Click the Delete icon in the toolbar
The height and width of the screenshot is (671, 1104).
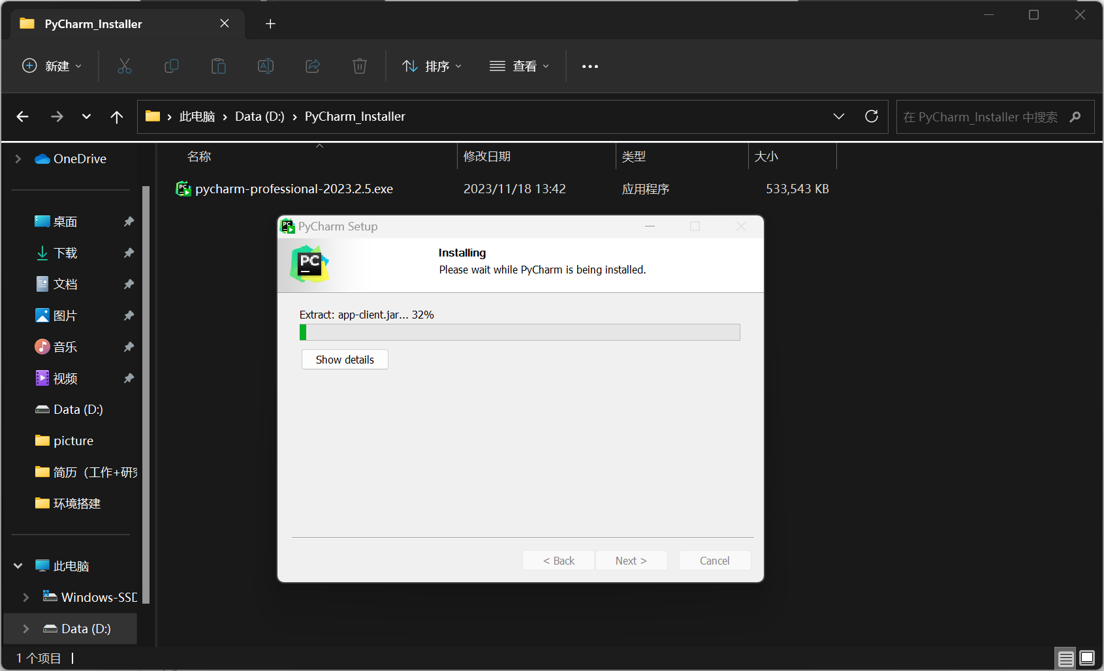[x=359, y=66]
